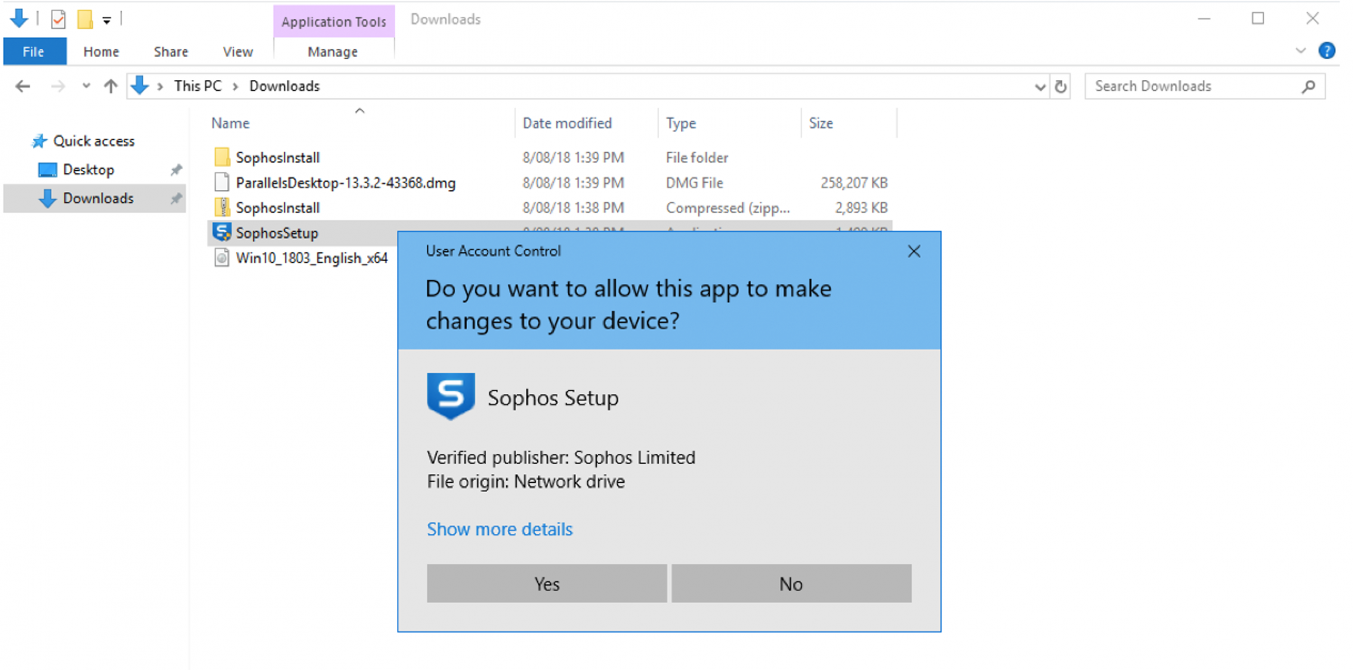The width and height of the screenshot is (1353, 670).
Task: Open the Recent locations dropdown
Action: (x=86, y=86)
